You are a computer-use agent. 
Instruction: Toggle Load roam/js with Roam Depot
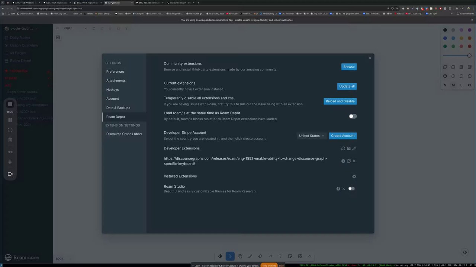(x=353, y=116)
